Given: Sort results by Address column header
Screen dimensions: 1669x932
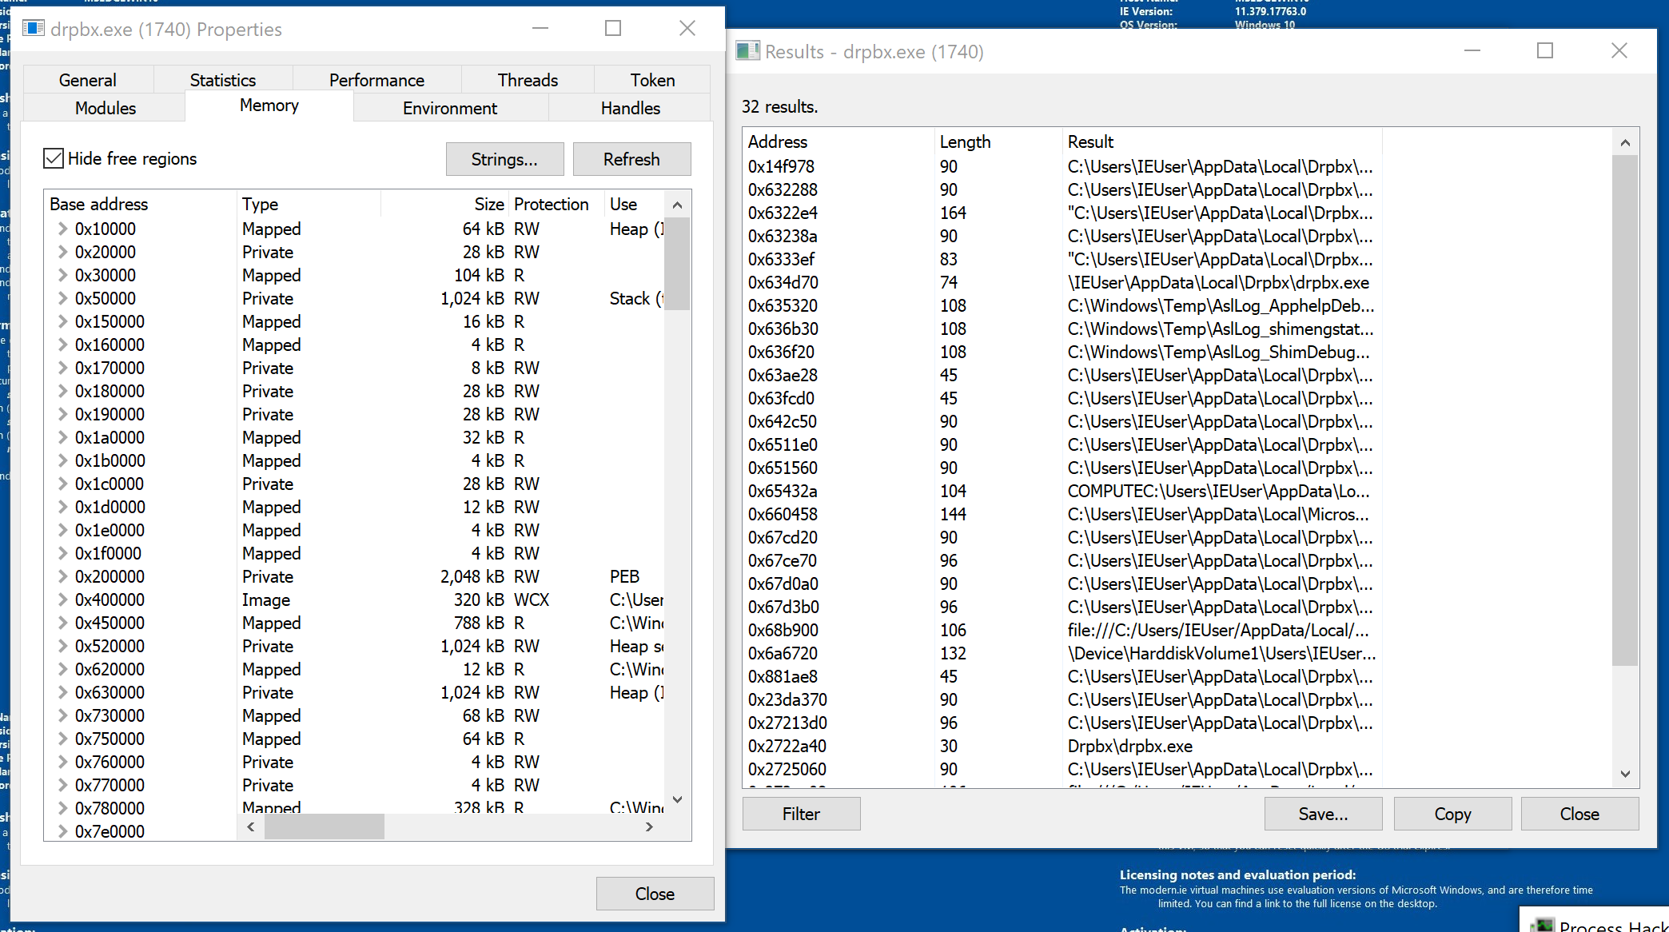Looking at the screenshot, I should (838, 141).
